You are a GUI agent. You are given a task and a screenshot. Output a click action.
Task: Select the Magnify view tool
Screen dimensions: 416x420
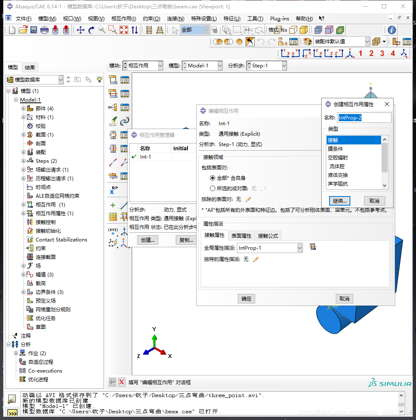[x=102, y=30]
